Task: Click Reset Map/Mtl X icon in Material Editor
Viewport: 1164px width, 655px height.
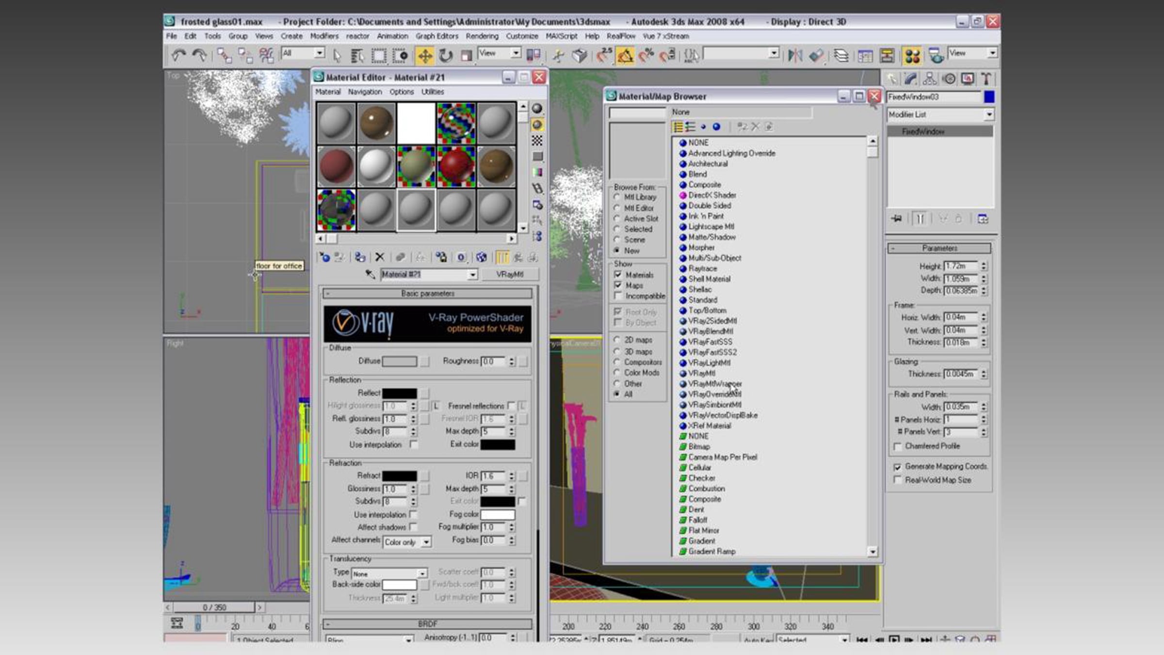Action: point(380,257)
